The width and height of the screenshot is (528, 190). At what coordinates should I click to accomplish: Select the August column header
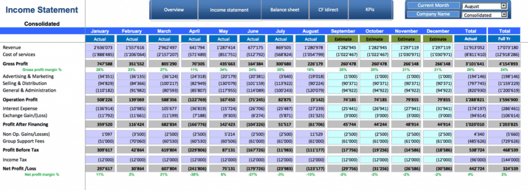[x=310, y=31]
